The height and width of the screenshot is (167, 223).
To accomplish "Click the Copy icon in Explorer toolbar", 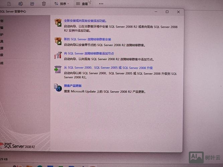I will [9, 4].
